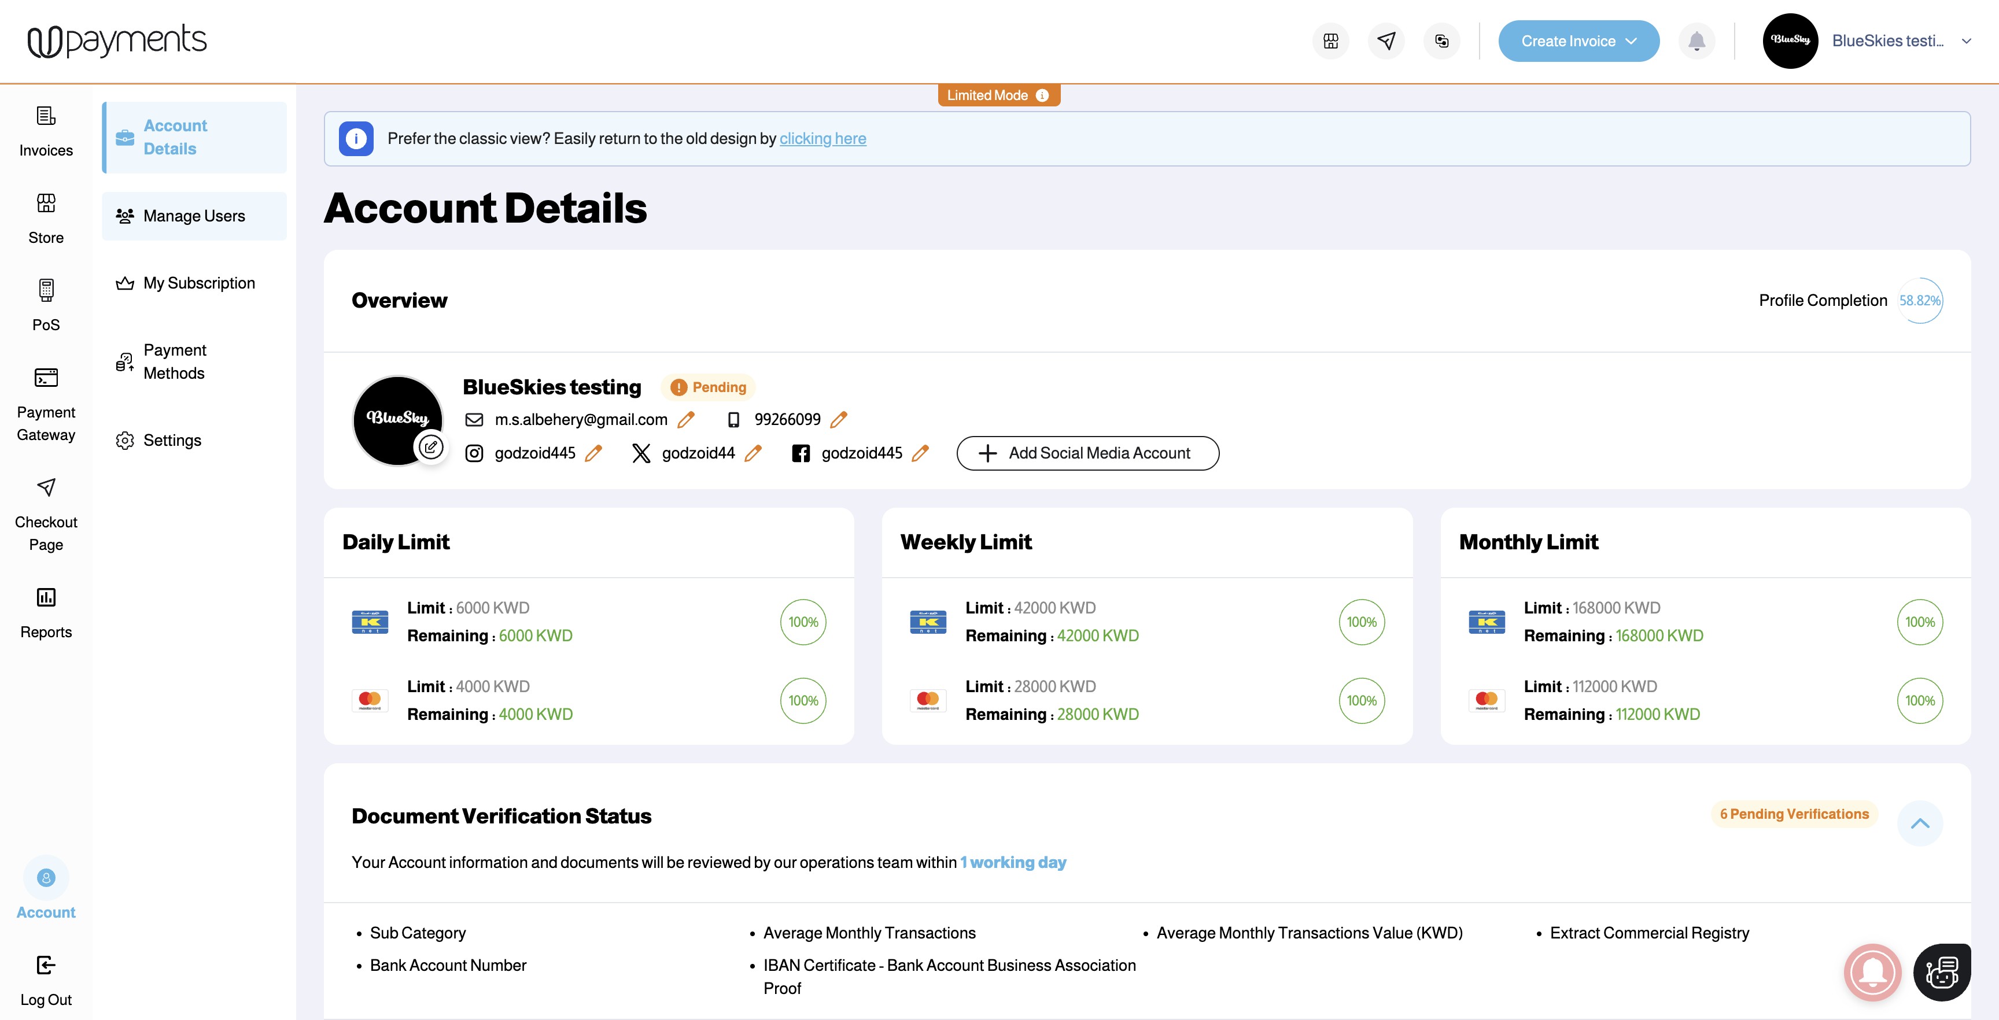
Task: Open Payment Methods menu item
Action: click(175, 361)
